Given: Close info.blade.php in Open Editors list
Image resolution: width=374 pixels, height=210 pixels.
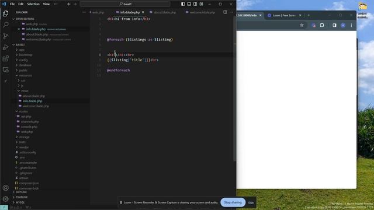Looking at the screenshot, I should pos(19,29).
